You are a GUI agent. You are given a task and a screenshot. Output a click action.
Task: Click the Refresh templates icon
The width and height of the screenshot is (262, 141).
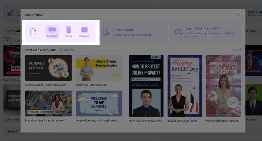(61, 50)
